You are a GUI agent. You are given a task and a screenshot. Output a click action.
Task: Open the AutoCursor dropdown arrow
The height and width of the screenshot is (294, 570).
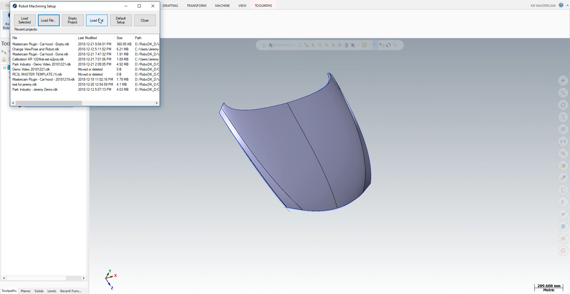(x=294, y=45)
